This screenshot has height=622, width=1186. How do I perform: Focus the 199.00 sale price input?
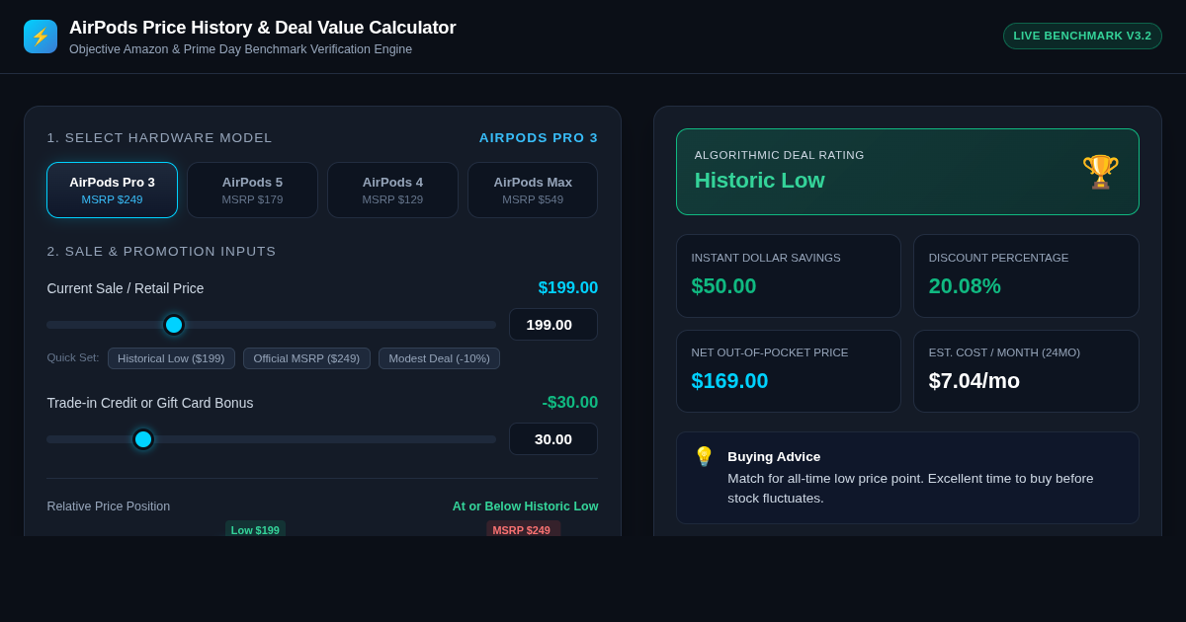click(553, 325)
